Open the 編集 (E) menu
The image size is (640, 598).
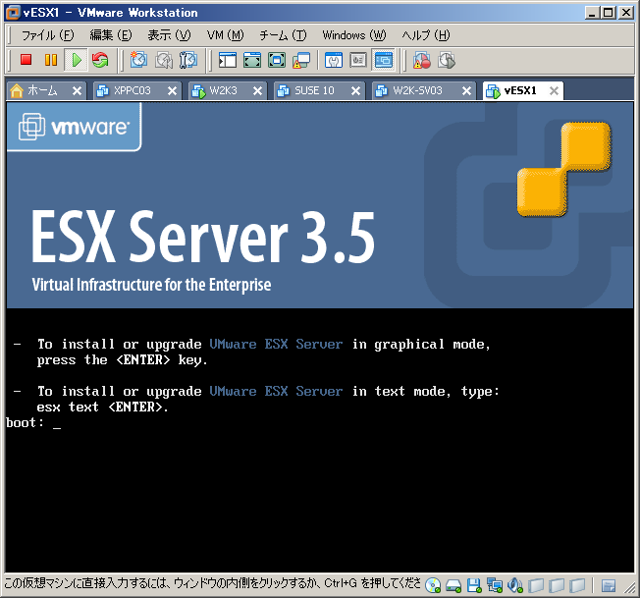[x=111, y=35]
